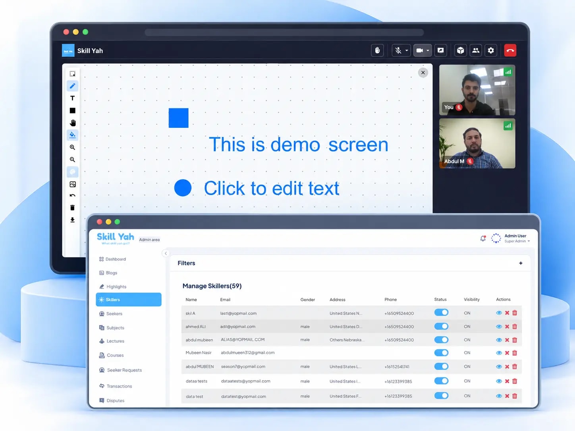The image size is (575, 431).
Task: Open Dashboard in the admin sidebar
Action: pos(112,259)
